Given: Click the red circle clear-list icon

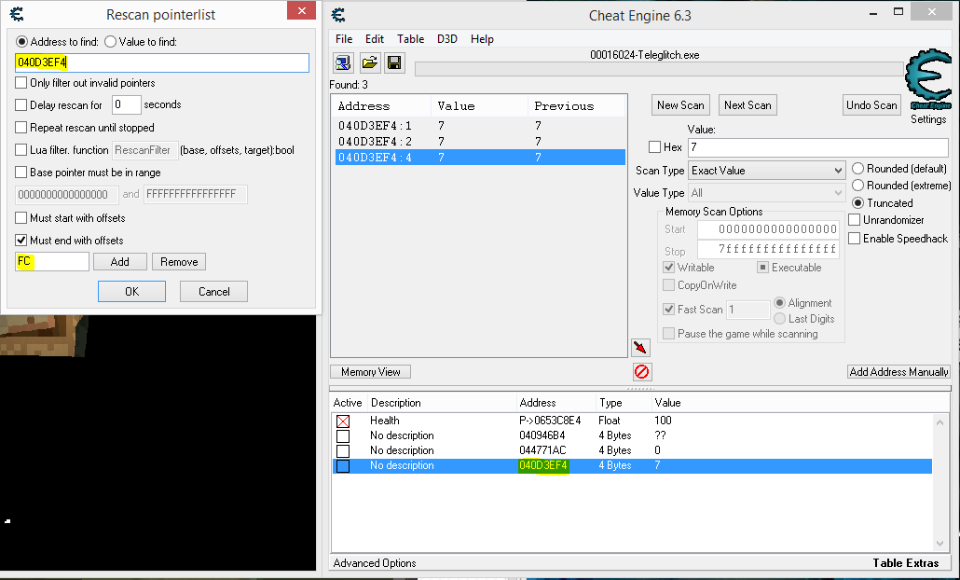Looking at the screenshot, I should point(641,372).
